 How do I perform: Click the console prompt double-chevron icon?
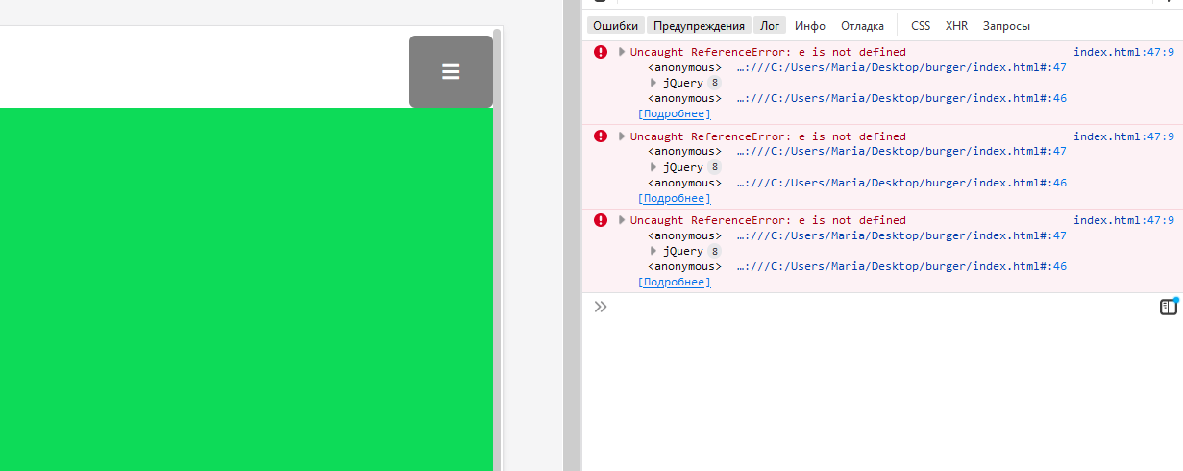point(601,307)
